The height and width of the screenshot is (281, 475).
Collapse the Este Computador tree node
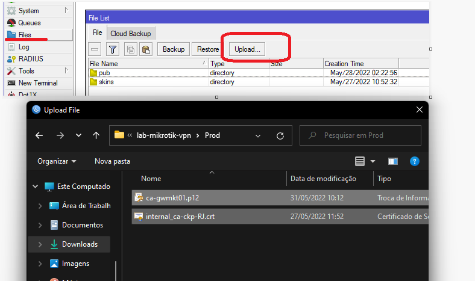(36, 187)
